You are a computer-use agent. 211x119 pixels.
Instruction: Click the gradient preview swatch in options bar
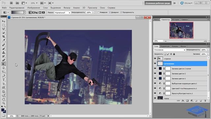[17, 13]
